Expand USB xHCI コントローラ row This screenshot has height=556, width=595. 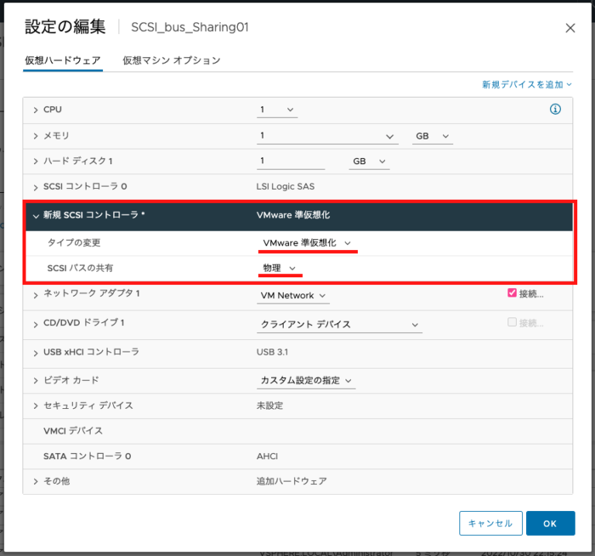click(36, 353)
